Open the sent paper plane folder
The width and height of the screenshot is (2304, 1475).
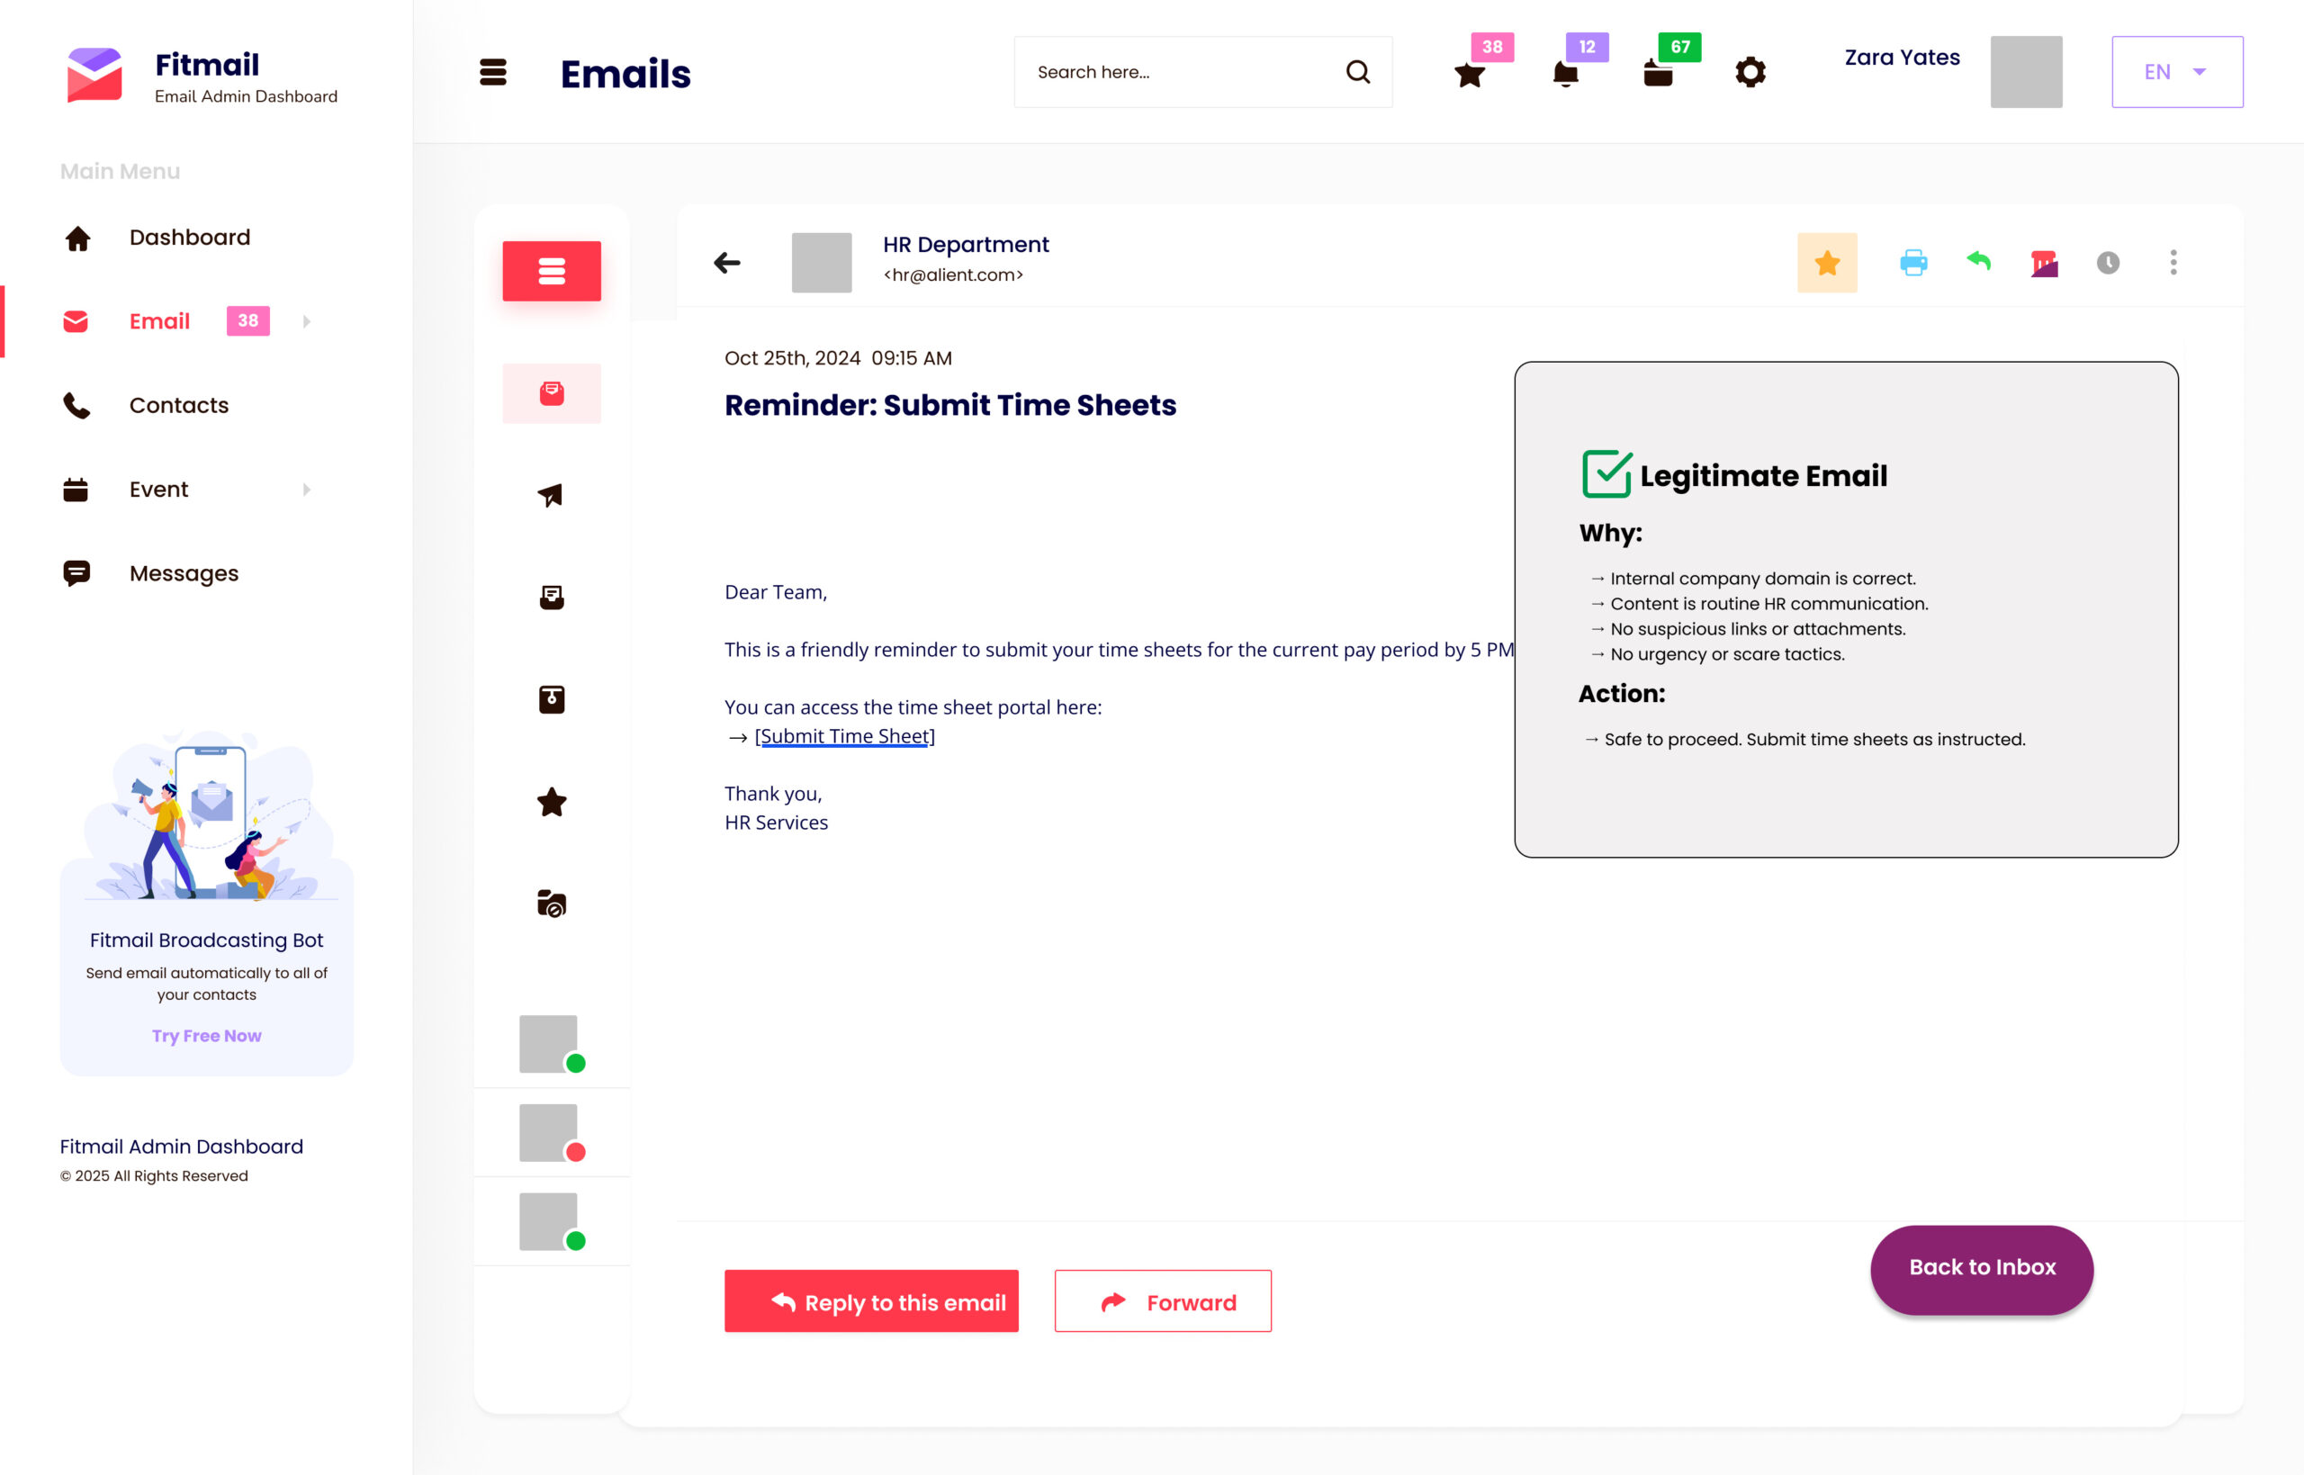pos(551,495)
